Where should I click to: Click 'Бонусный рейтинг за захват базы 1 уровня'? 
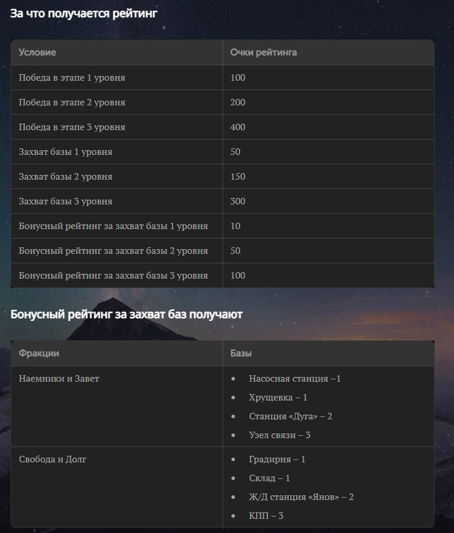pos(113,226)
